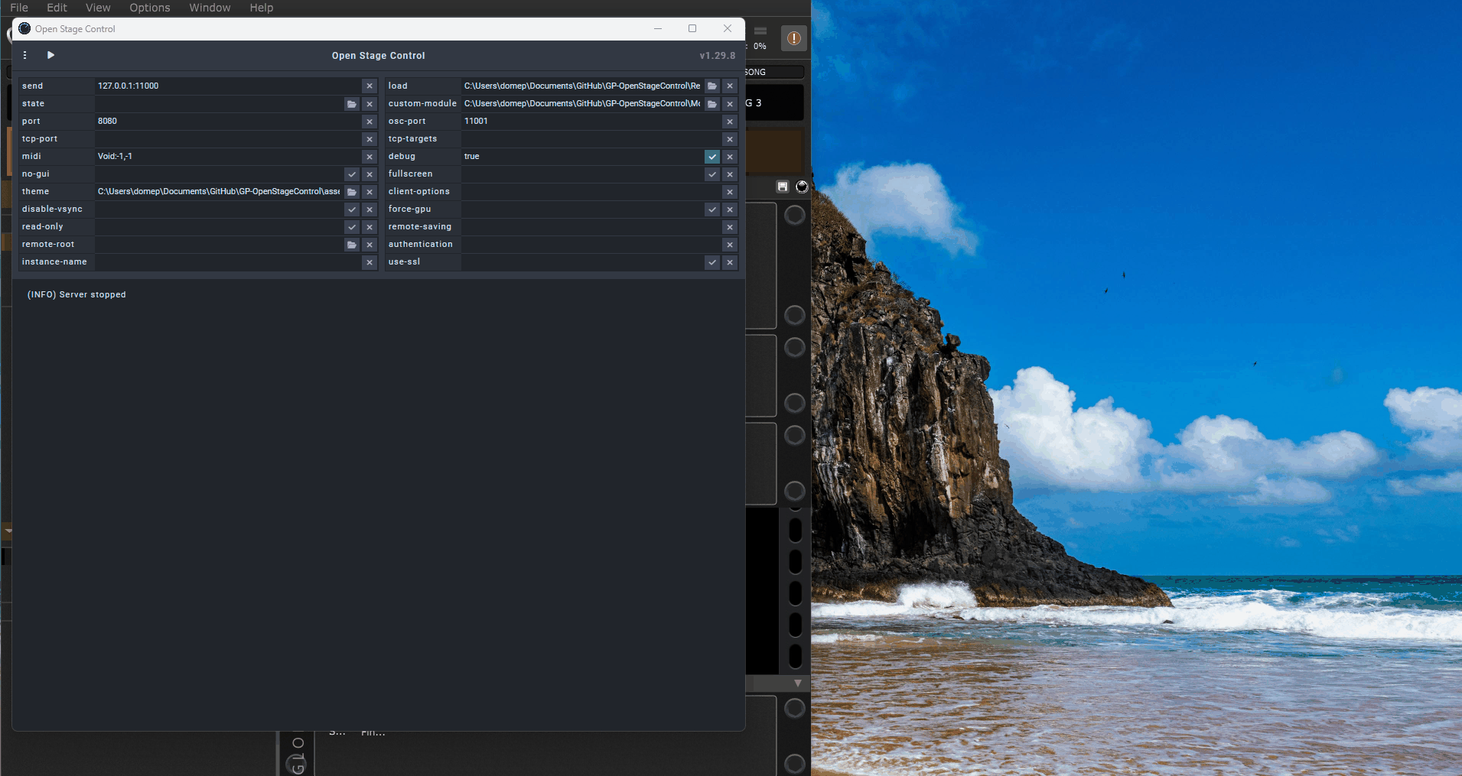This screenshot has width=1462, height=776.
Task: Open the Options menu
Action: tap(149, 8)
